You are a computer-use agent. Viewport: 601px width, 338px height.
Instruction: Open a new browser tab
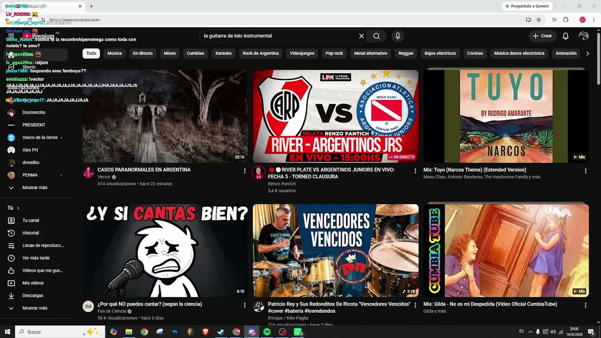[91, 6]
